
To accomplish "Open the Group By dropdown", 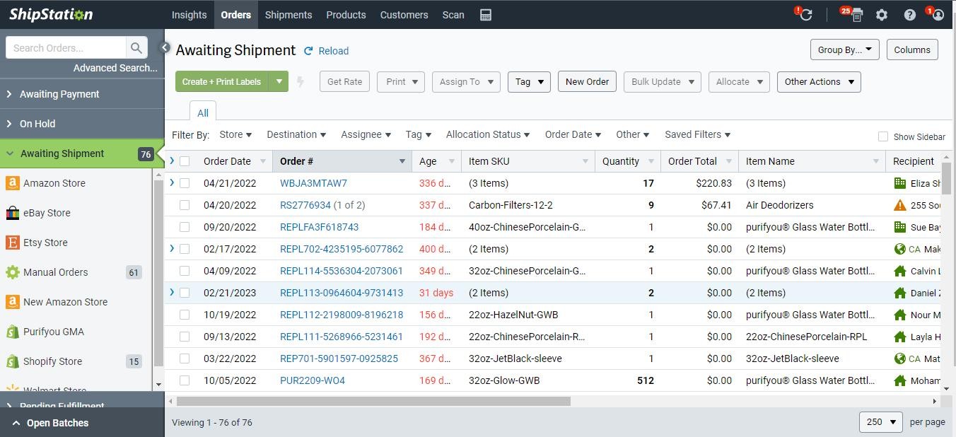I will click(x=844, y=49).
